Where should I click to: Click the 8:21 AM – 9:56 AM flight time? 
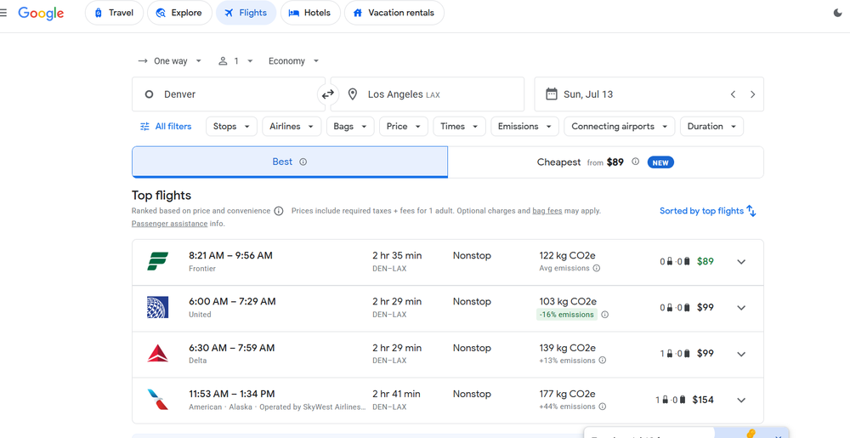tap(230, 255)
